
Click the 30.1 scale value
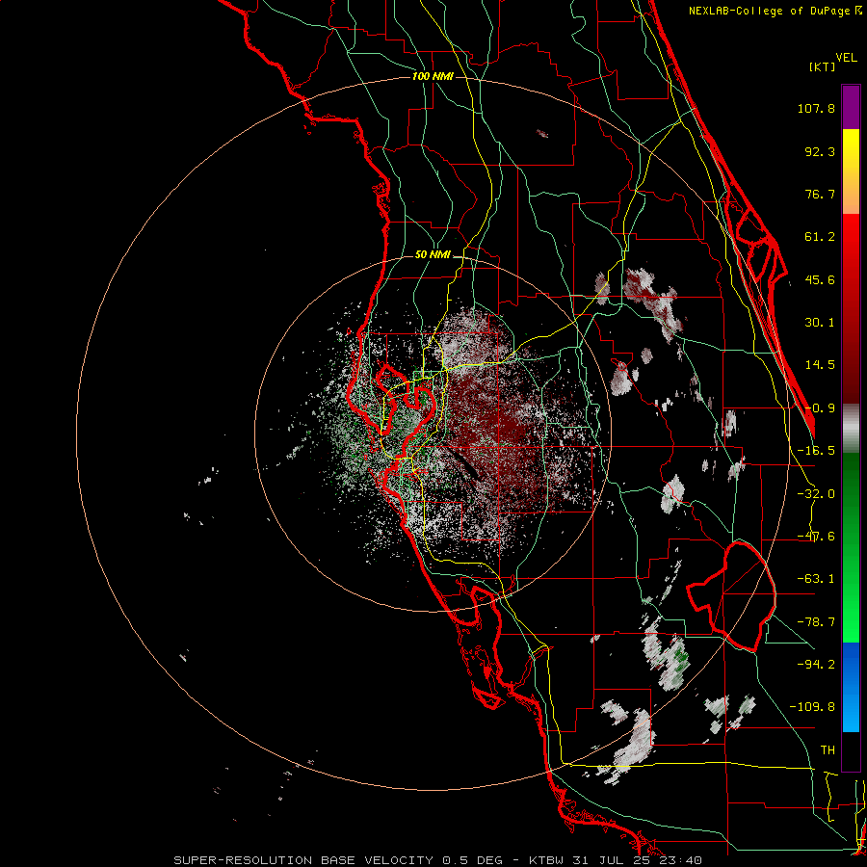pyautogui.click(x=820, y=323)
